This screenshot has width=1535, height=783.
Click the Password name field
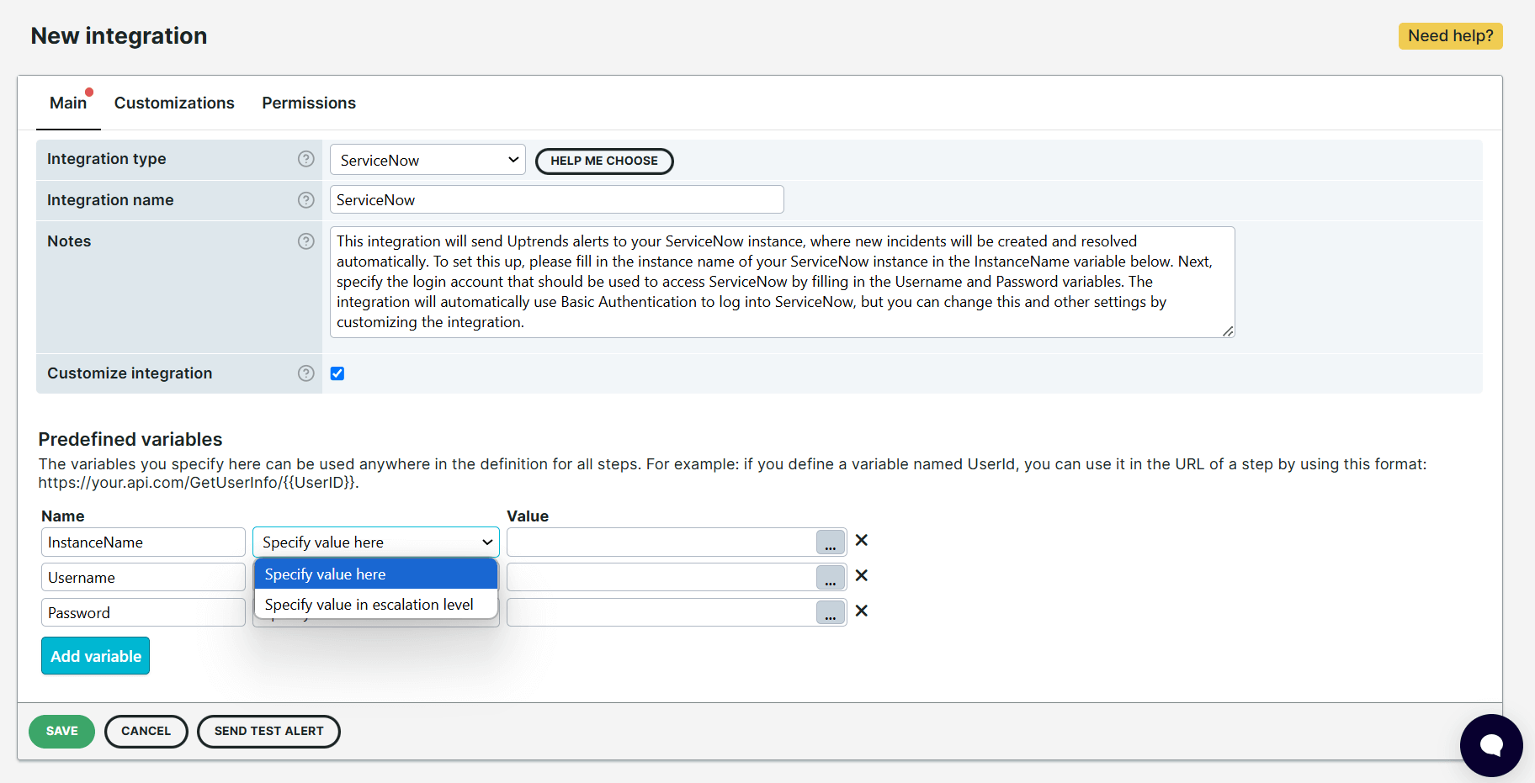(x=143, y=613)
